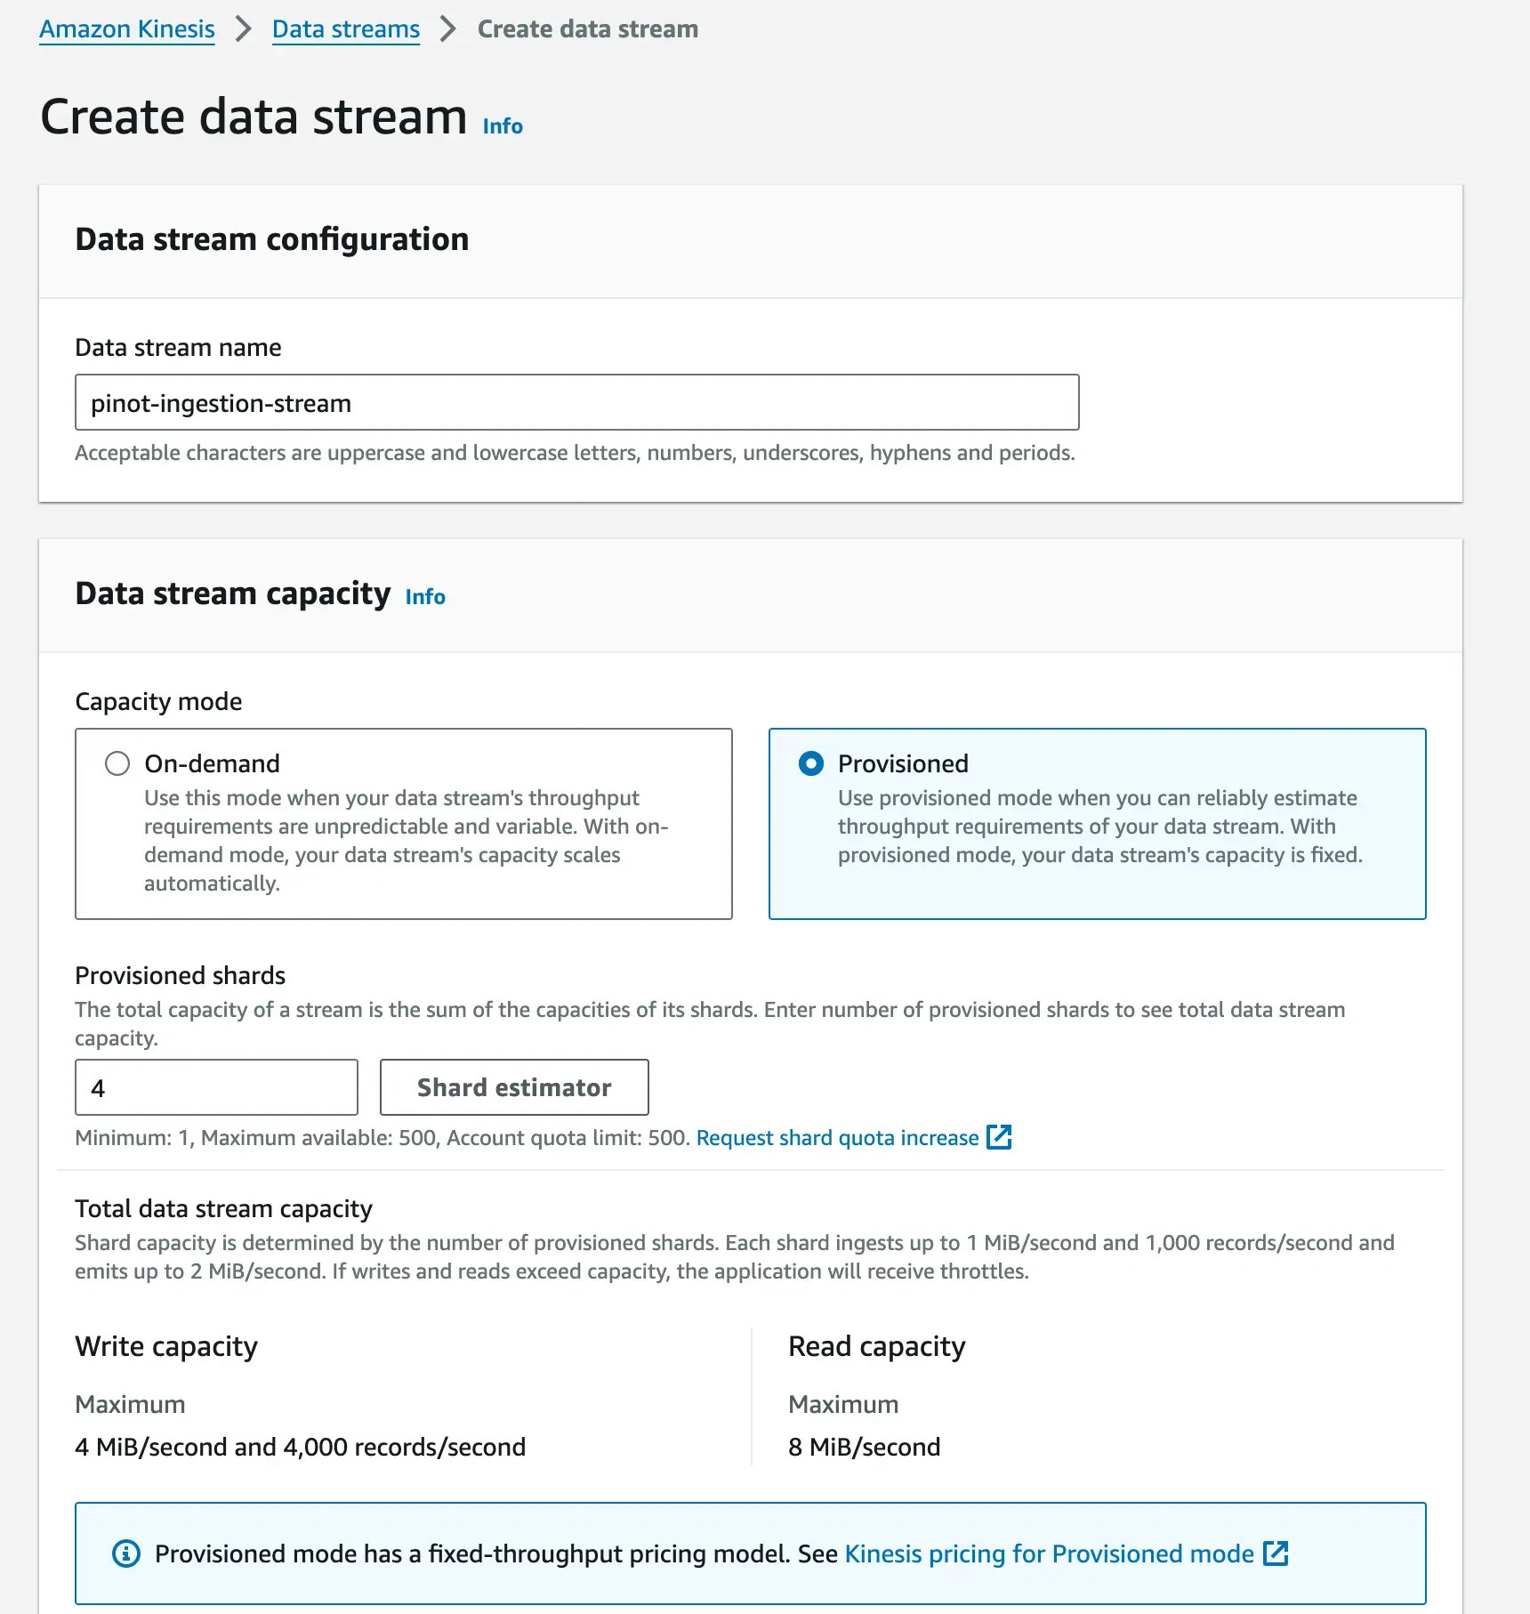Click the info circle icon in pricing notice

[x=126, y=1553]
